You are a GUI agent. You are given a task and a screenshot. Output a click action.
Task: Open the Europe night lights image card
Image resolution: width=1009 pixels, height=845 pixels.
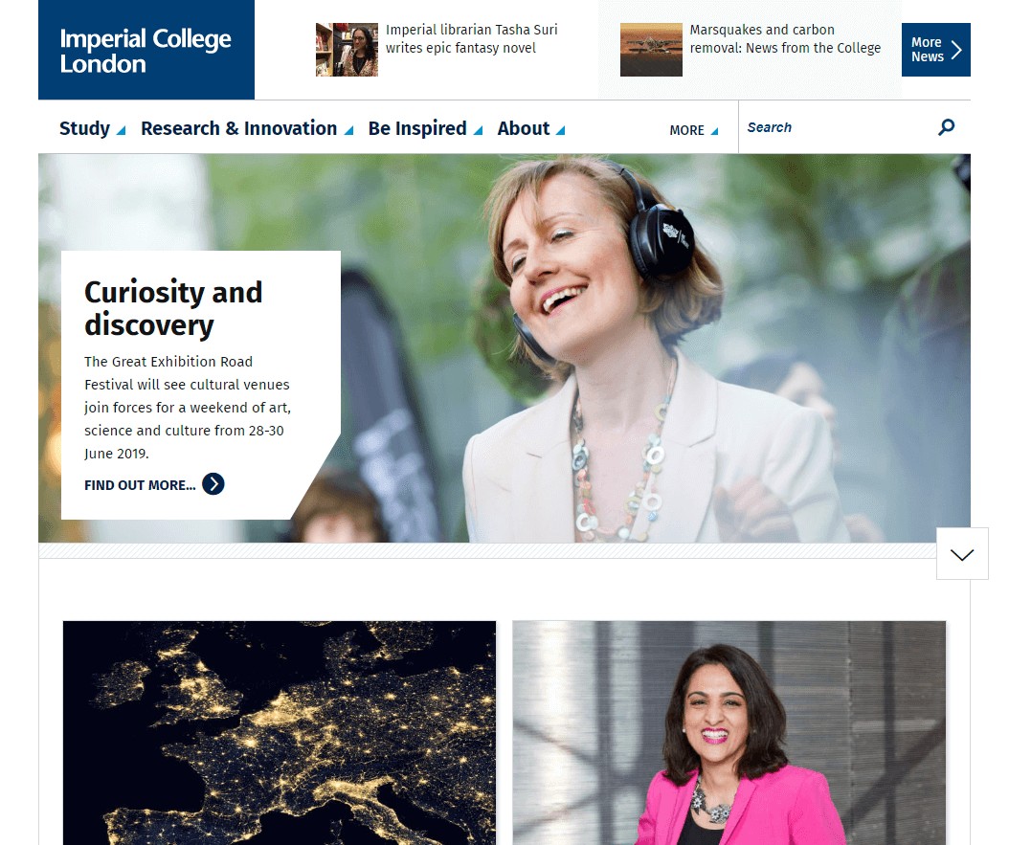click(280, 732)
